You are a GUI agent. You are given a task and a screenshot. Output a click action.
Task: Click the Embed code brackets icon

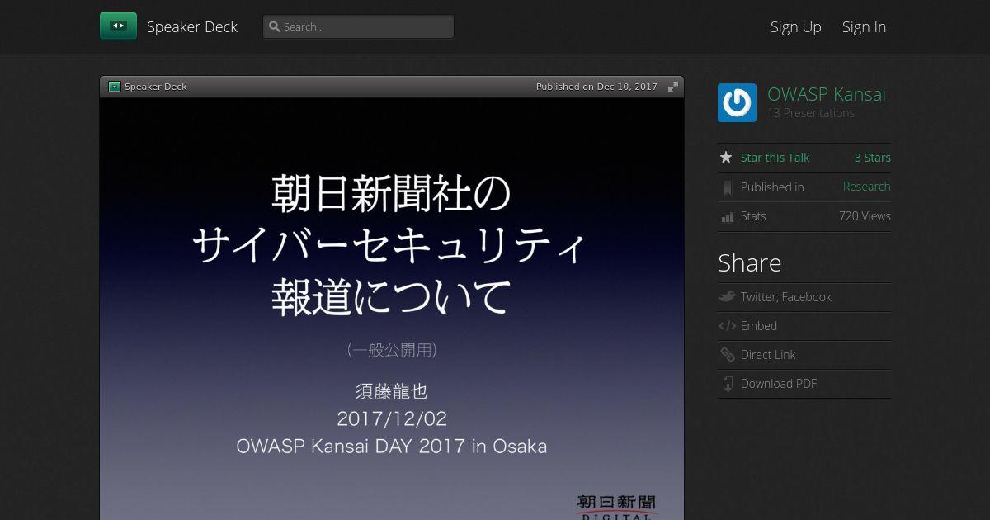point(727,326)
